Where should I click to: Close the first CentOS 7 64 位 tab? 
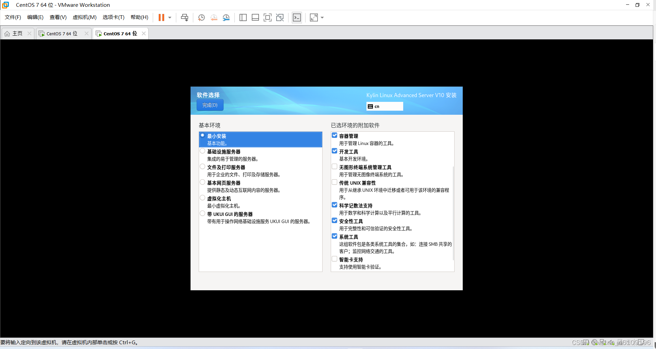(x=86, y=33)
